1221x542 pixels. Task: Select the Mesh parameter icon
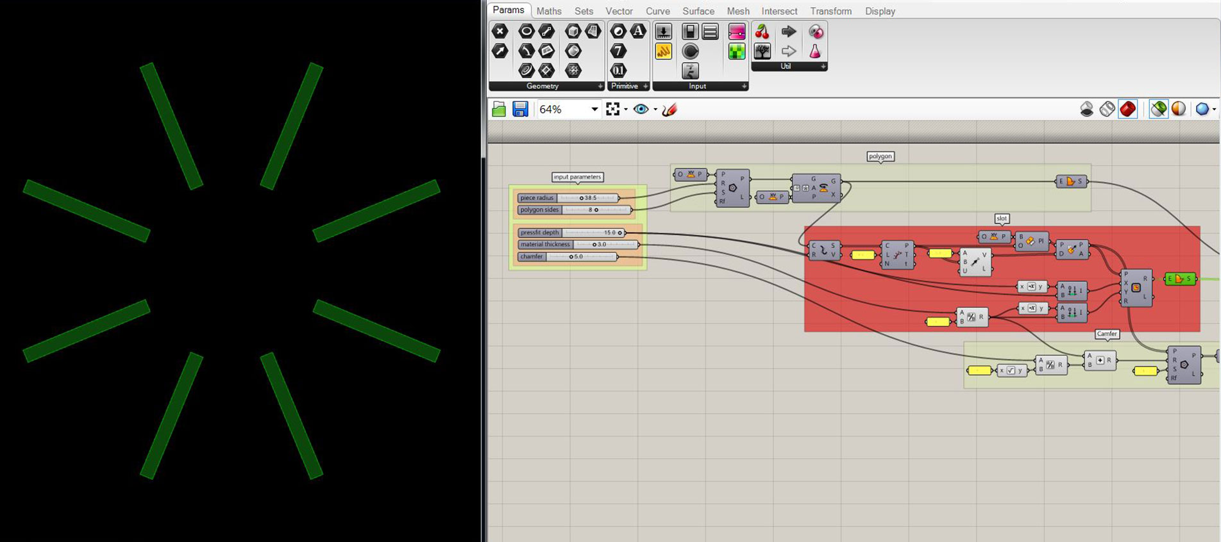pos(573,70)
